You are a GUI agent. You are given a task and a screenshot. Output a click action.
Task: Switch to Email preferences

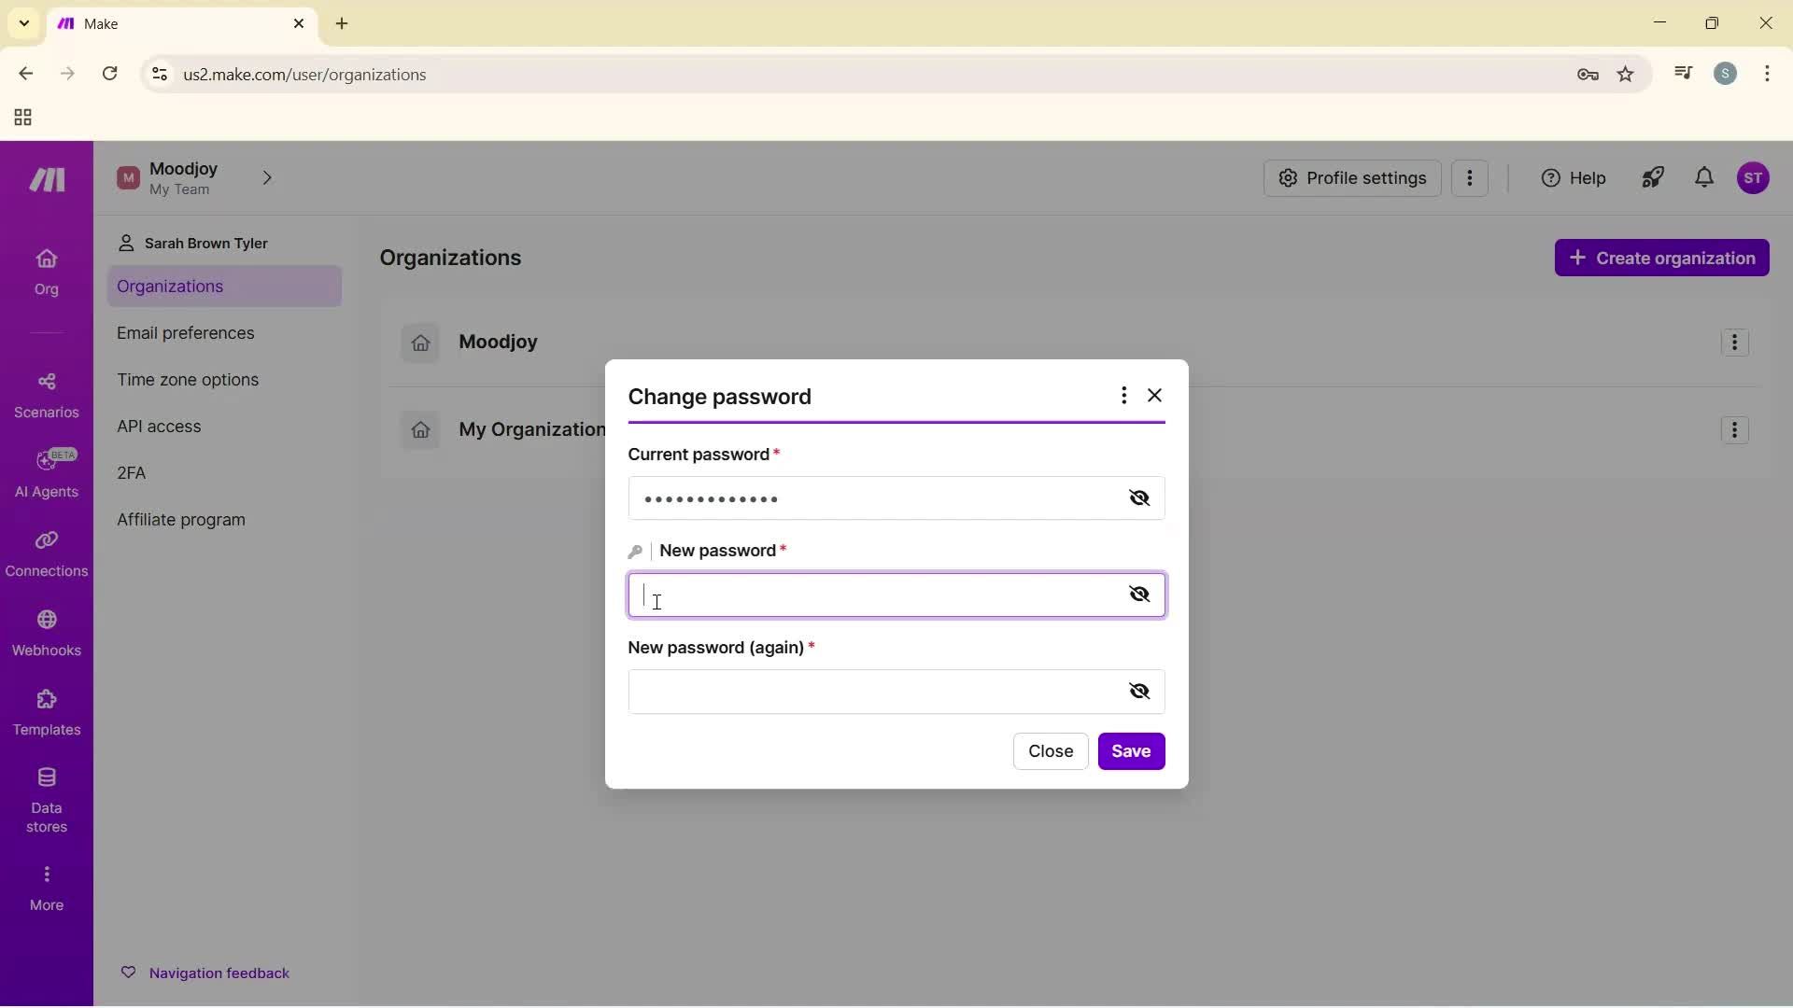coord(186,332)
